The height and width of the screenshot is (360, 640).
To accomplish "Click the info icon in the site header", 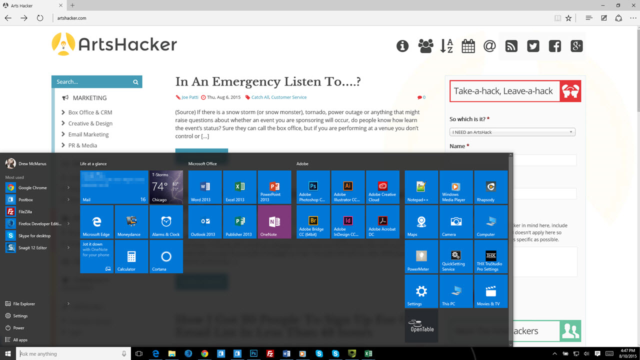I will point(402,46).
